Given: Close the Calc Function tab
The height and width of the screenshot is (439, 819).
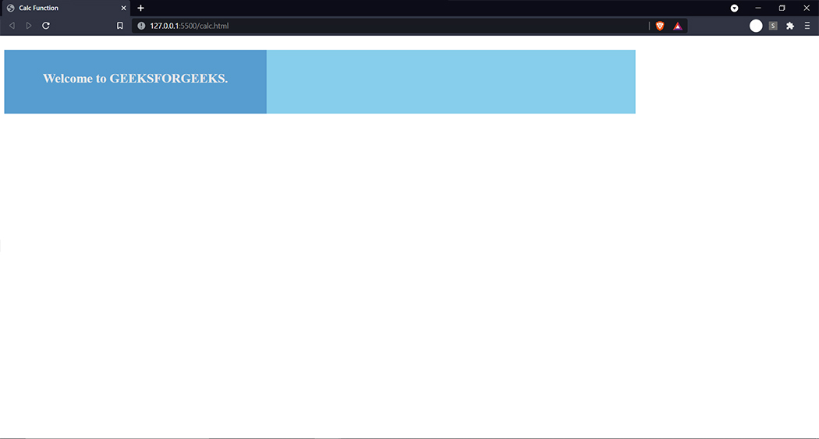Looking at the screenshot, I should point(124,8).
